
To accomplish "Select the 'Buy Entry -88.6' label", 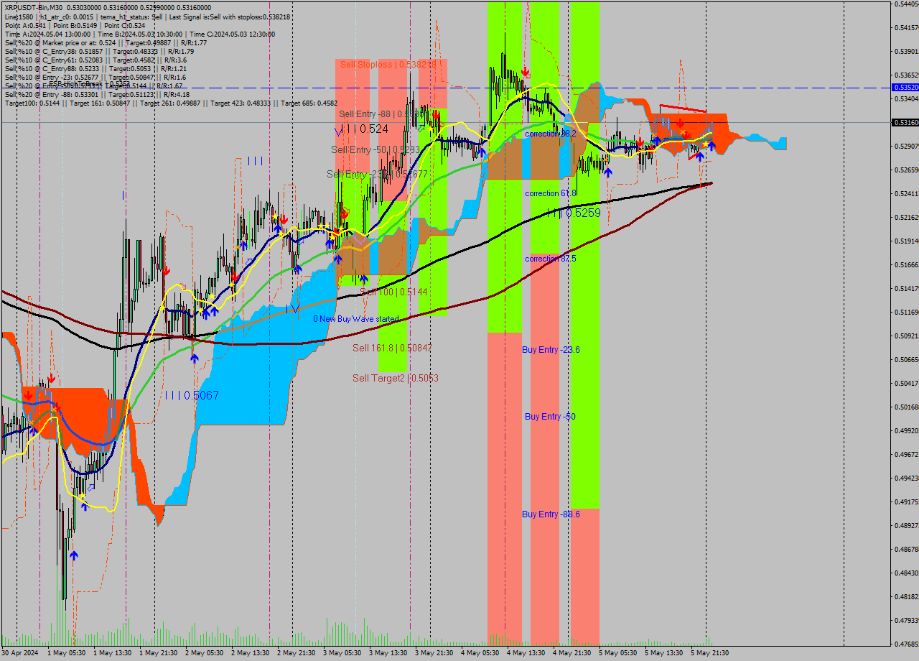I will coord(551,514).
